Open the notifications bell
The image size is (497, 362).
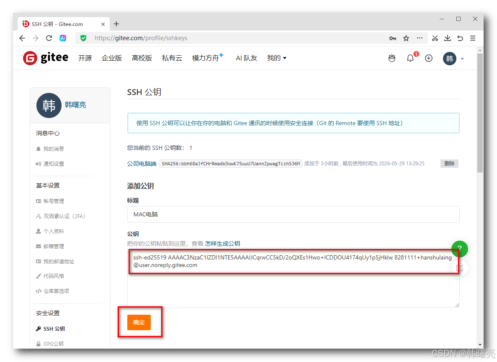pos(410,58)
